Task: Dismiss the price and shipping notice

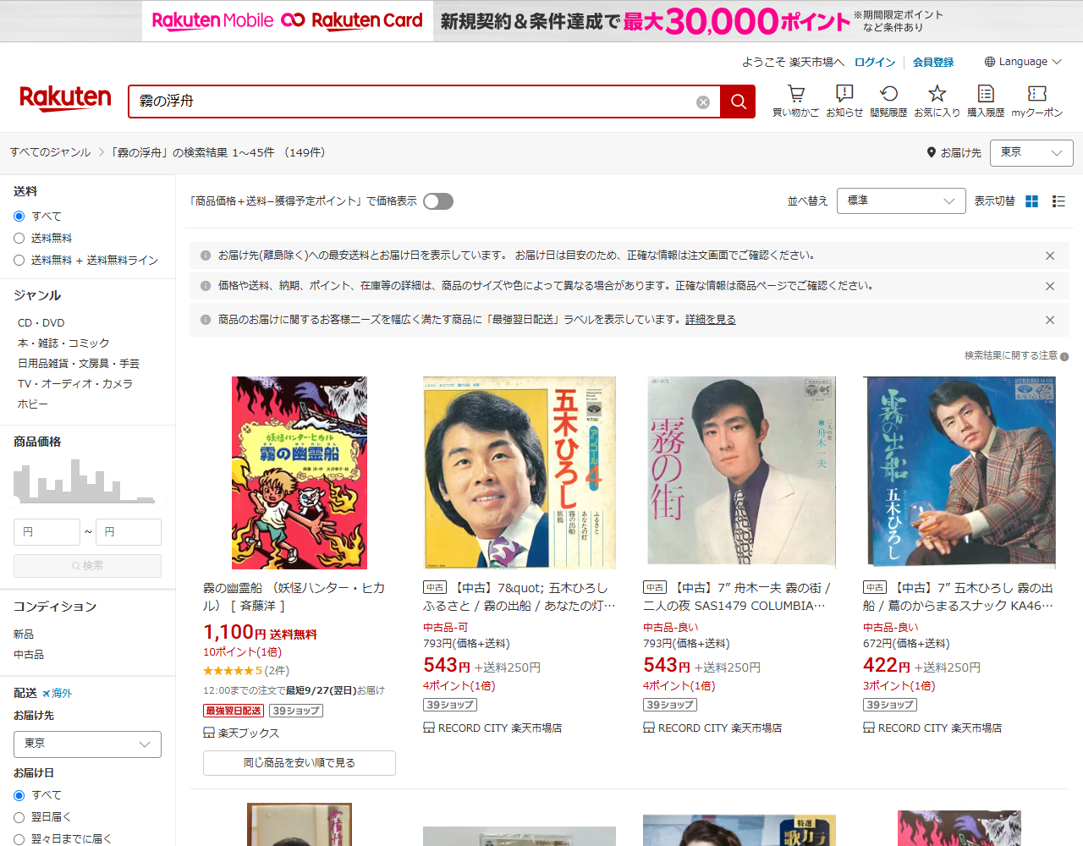Action: pyautogui.click(x=1050, y=286)
